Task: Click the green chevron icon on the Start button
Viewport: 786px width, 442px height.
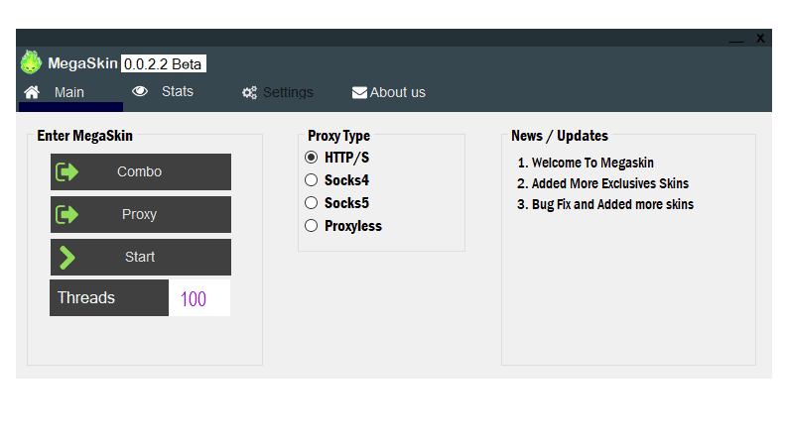Action: pyautogui.click(x=67, y=258)
